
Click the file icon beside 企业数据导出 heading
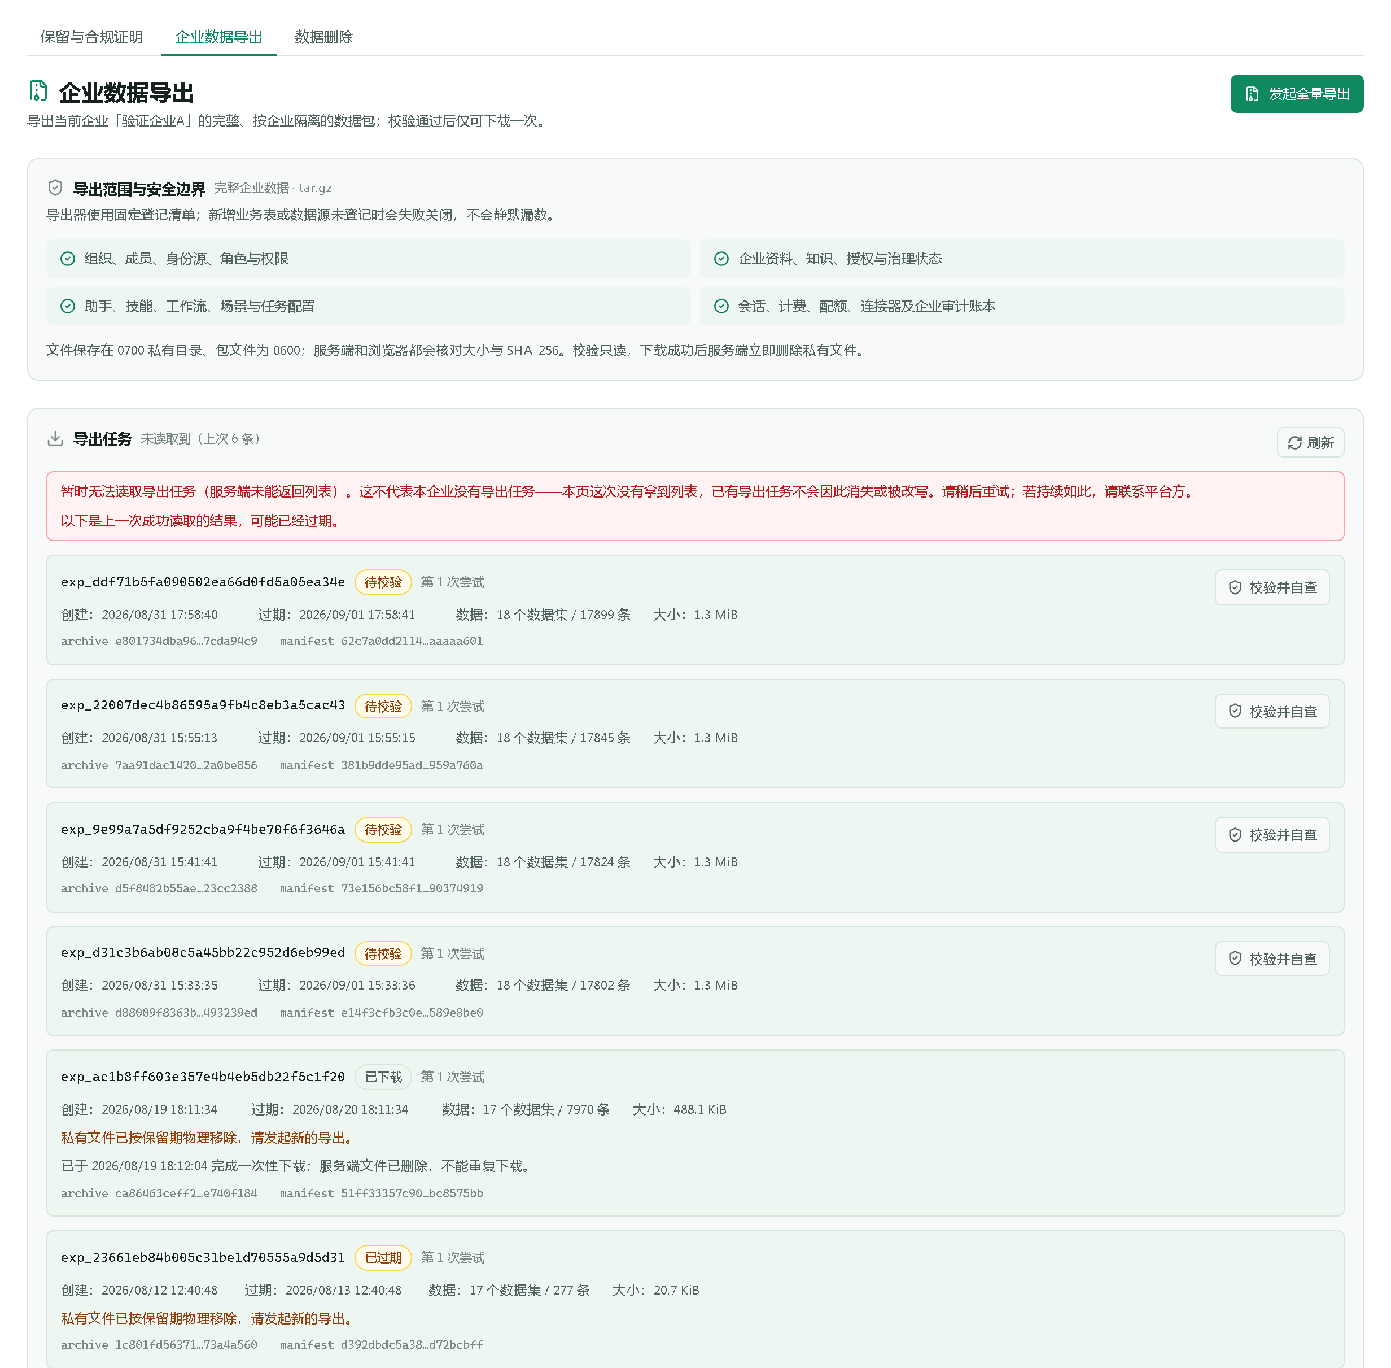click(x=38, y=92)
